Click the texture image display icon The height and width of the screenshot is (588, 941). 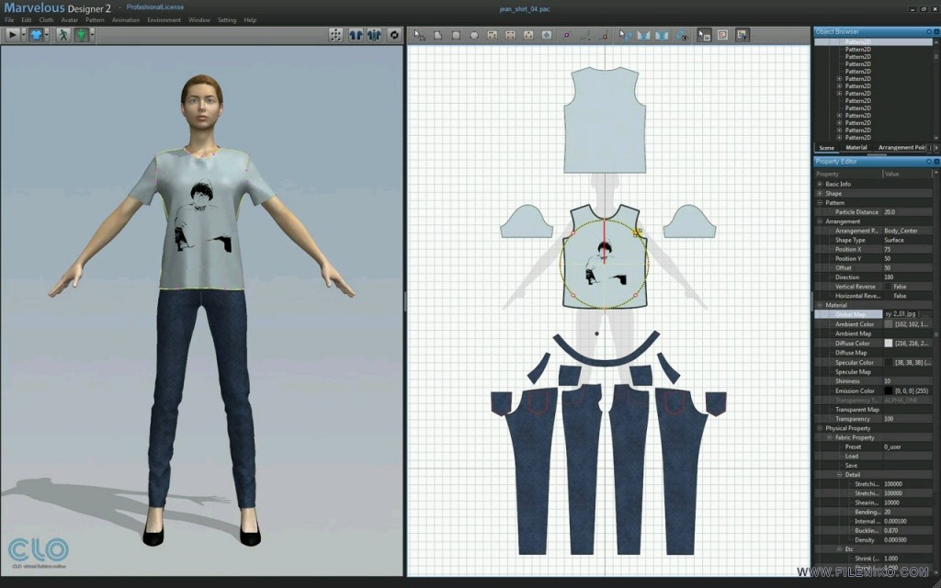(743, 36)
